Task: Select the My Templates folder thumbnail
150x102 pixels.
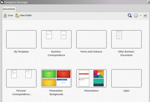Action: [21, 39]
